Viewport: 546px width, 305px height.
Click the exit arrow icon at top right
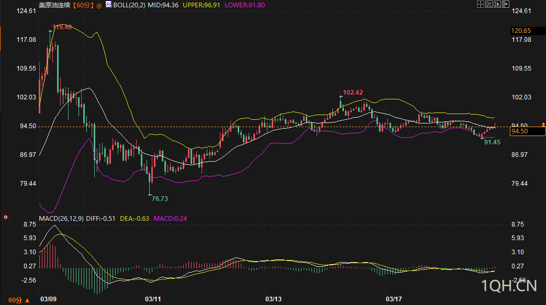pyautogui.click(x=506, y=4)
